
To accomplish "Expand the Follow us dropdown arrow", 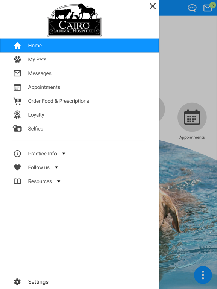I will click(57, 167).
